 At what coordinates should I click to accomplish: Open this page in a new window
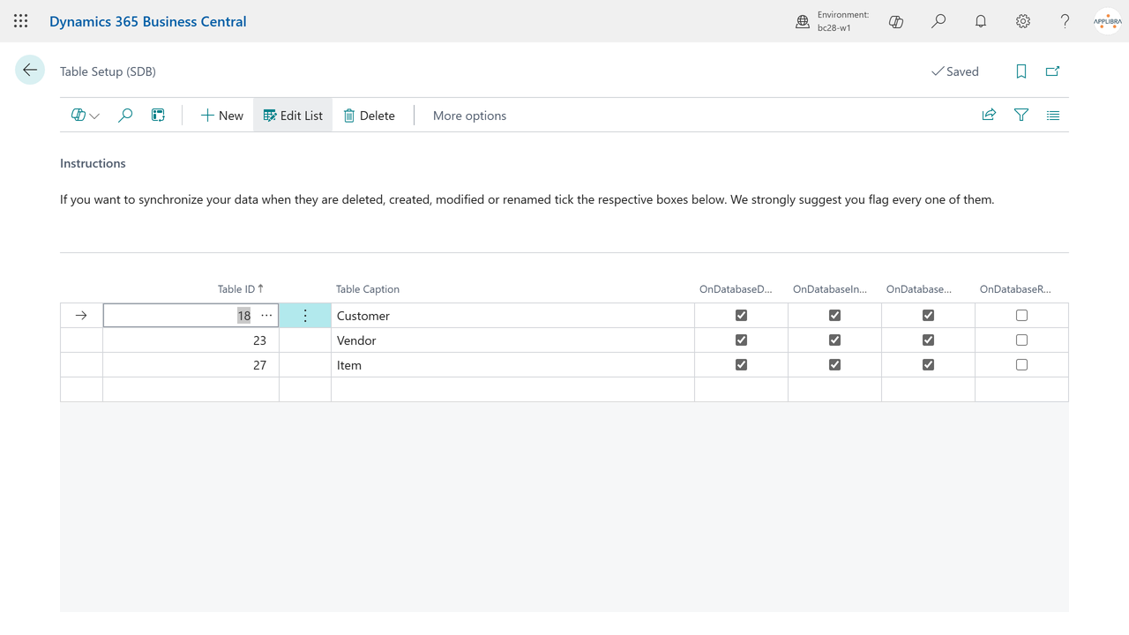coord(1053,71)
